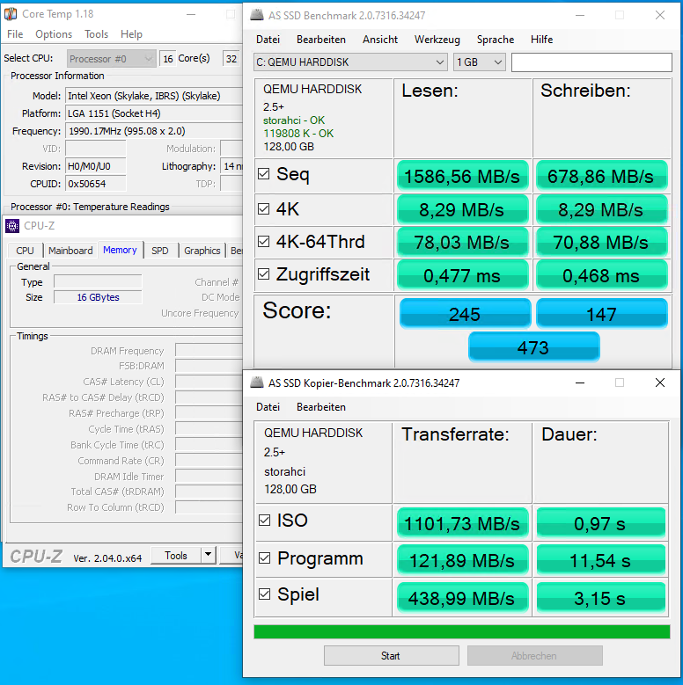
Task: Open the Processor #0 selection dropdown
Action: point(112,59)
